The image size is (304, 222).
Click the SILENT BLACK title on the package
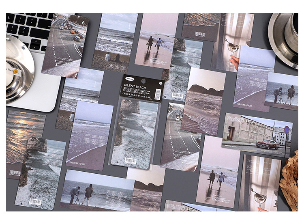click(x=135, y=86)
